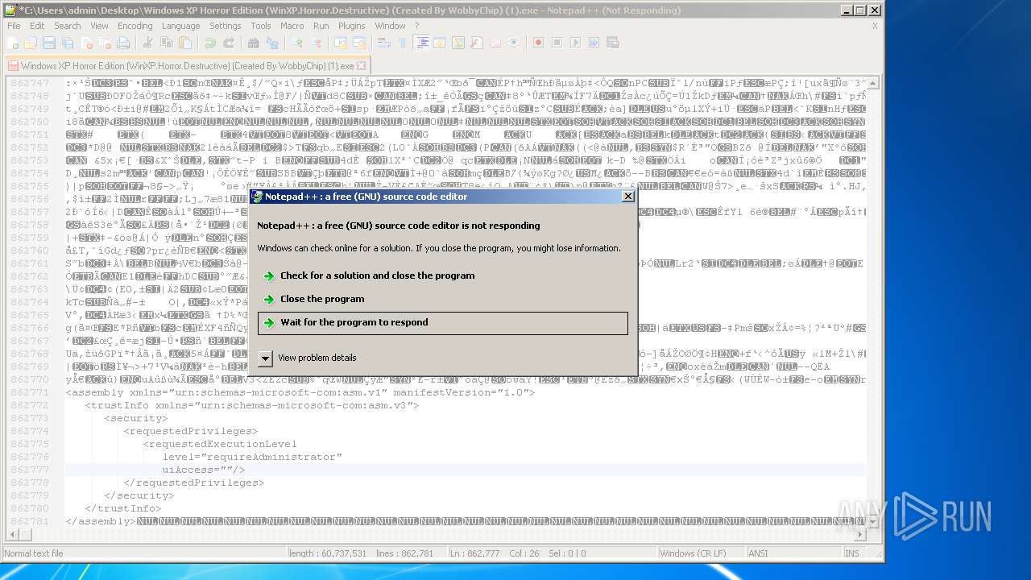
Task: Open the Macro menu
Action: pos(292,26)
